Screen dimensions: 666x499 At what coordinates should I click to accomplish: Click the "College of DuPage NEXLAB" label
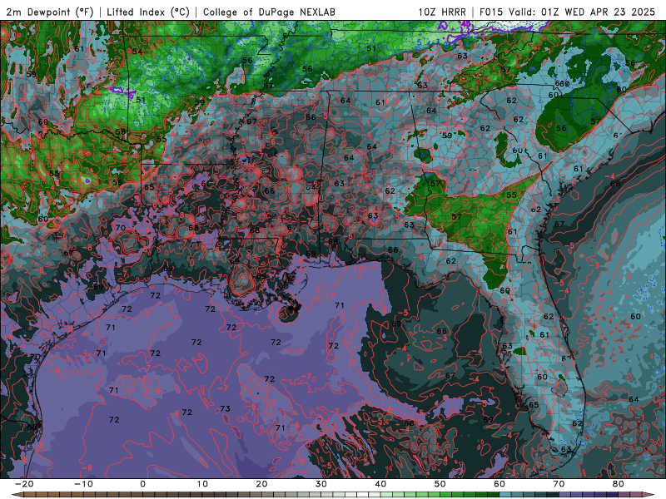click(269, 12)
